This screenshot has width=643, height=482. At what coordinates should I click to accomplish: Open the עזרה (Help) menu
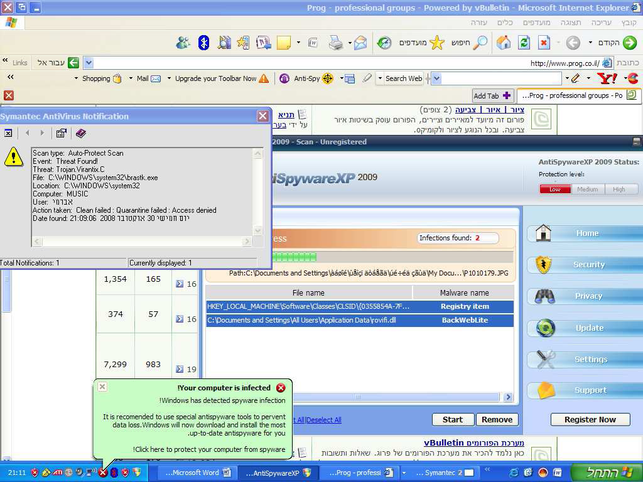click(x=479, y=23)
